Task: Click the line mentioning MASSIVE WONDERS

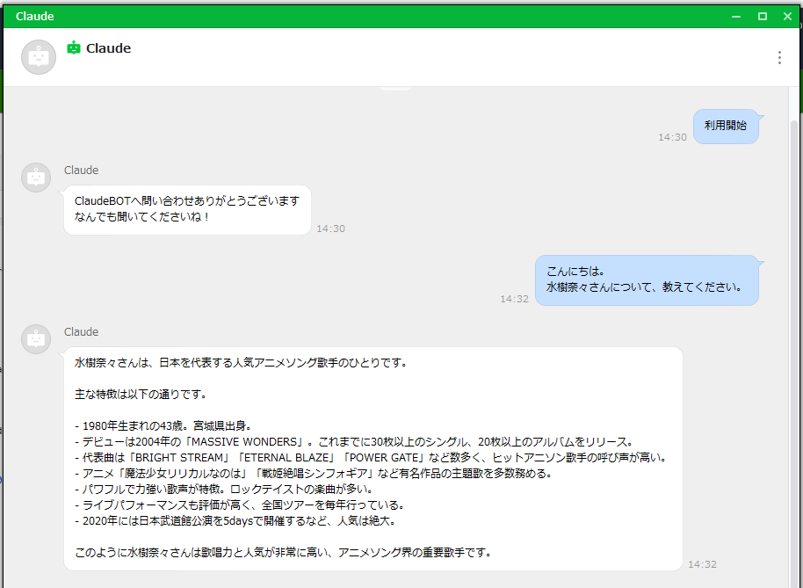Action: click(x=356, y=441)
